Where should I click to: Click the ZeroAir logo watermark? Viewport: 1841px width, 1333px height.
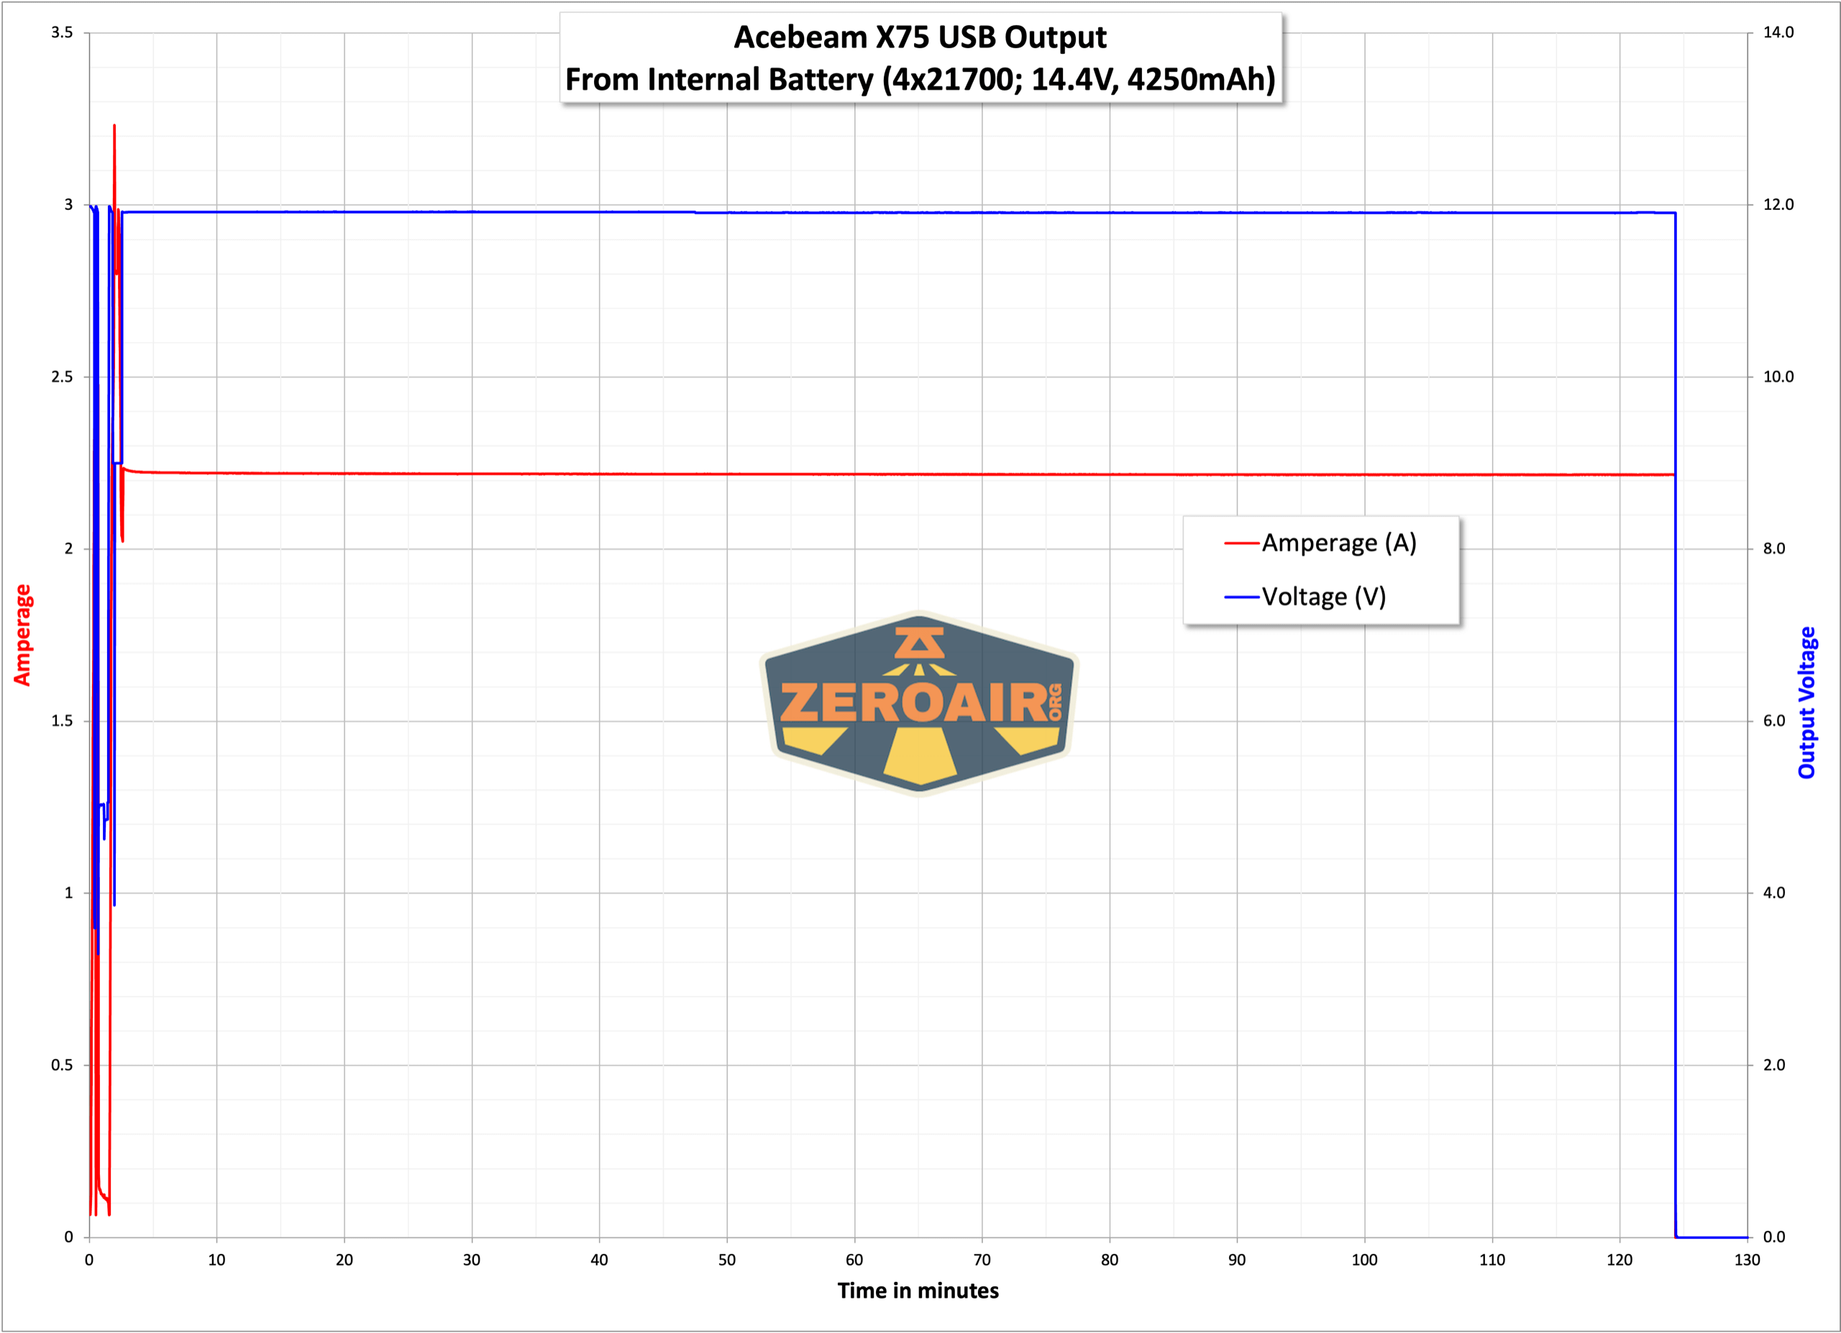(919, 704)
